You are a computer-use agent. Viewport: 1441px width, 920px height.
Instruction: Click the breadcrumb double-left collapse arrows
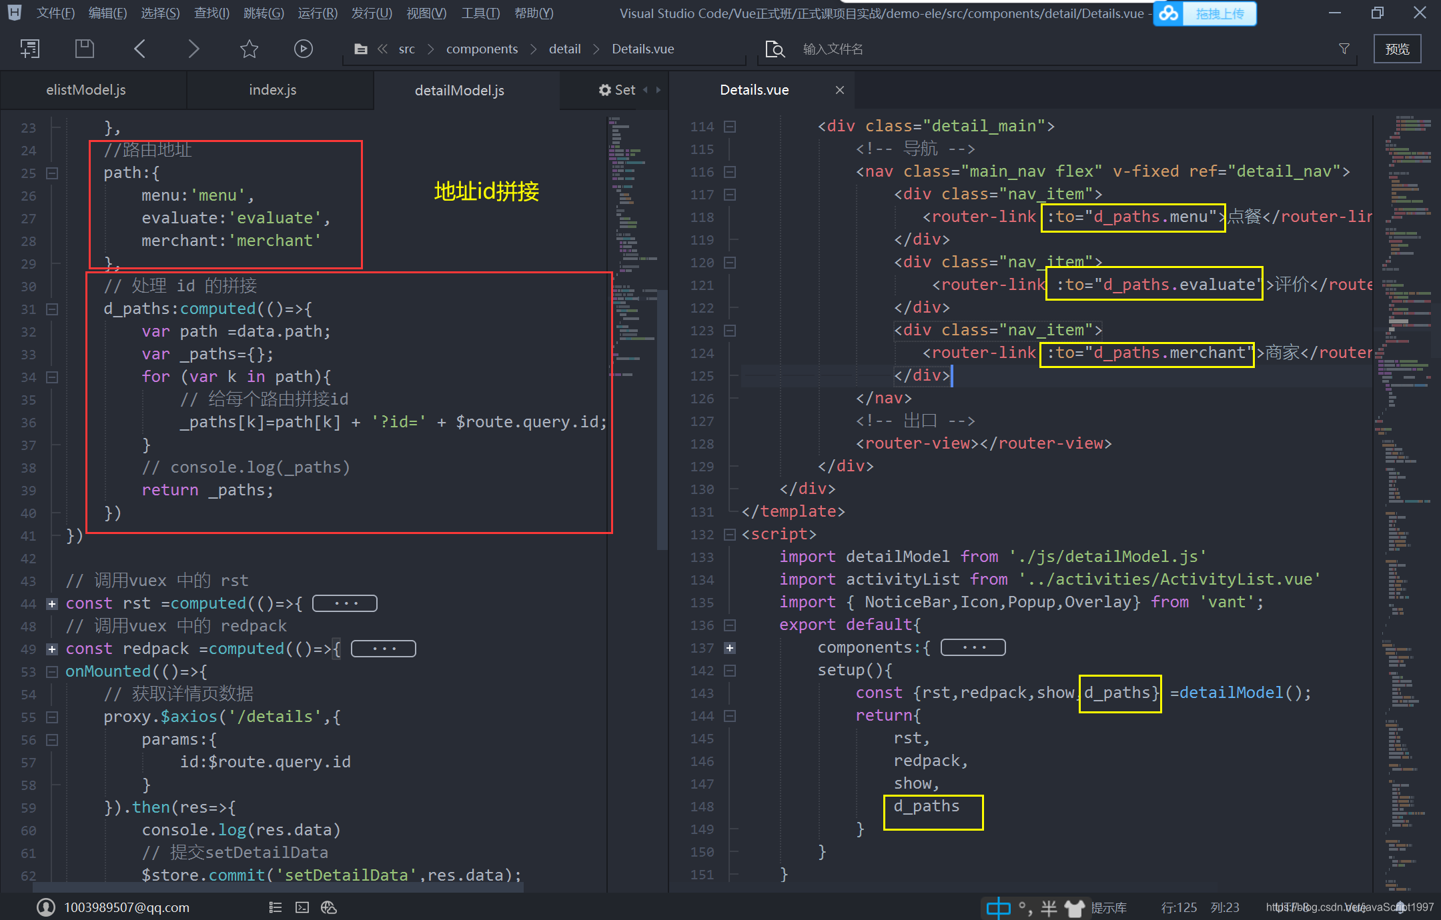tap(382, 49)
